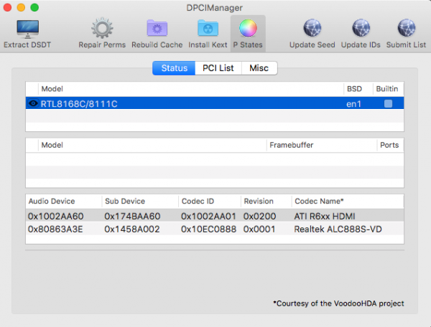The width and height of the screenshot is (431, 327).
Task: Open the Misc tab
Action: [259, 68]
